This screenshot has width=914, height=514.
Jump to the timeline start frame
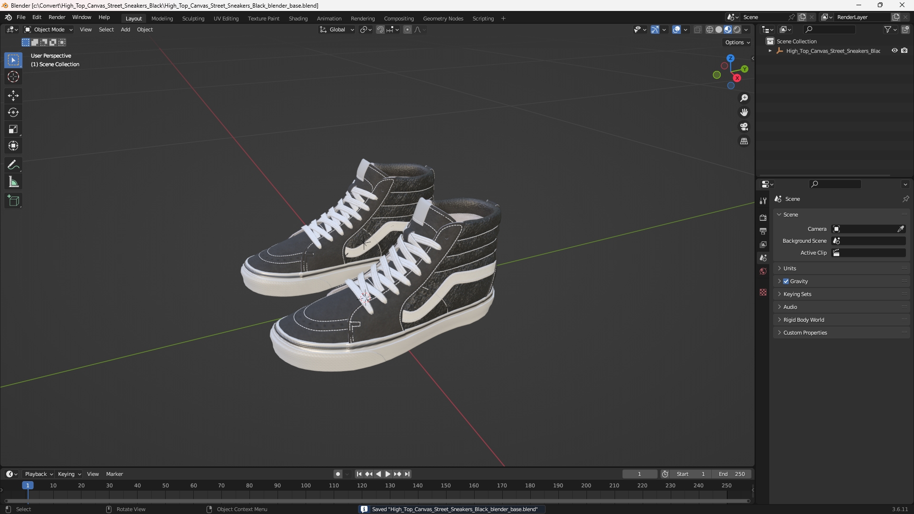click(359, 474)
